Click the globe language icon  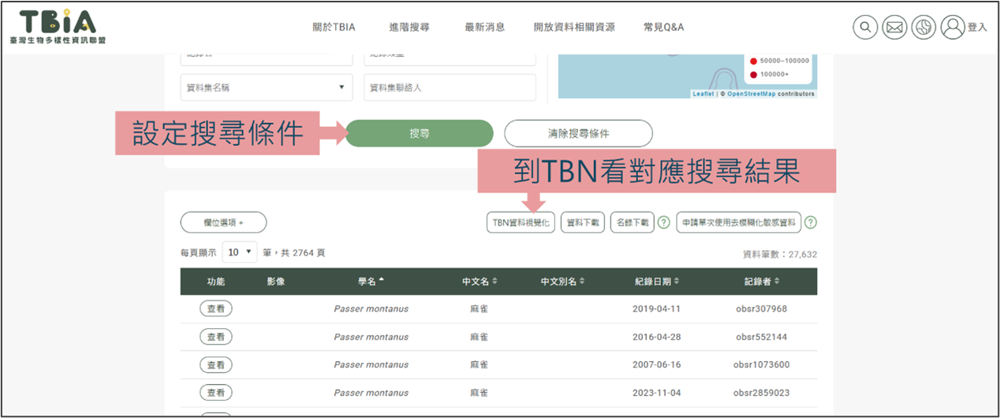tap(924, 28)
